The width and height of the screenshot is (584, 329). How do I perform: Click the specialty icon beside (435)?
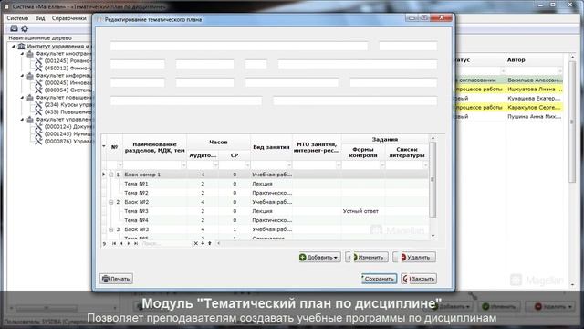tap(38, 111)
